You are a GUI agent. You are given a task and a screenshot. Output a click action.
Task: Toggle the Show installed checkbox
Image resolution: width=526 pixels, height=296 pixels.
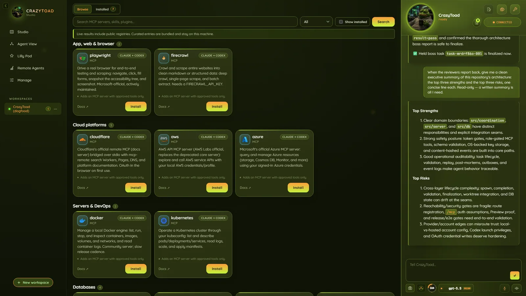[x=341, y=22]
